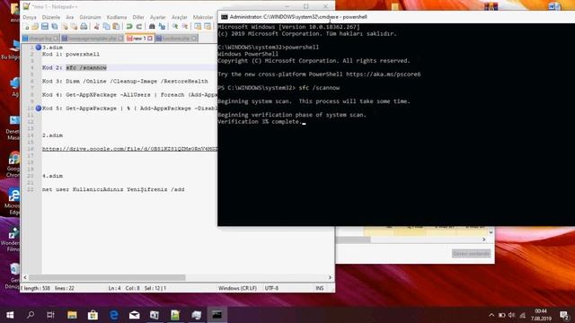
Task: Open the Dosya menu
Action: point(30,17)
